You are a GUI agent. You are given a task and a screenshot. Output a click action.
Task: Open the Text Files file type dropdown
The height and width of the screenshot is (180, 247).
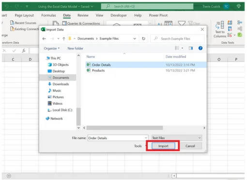tap(177, 138)
